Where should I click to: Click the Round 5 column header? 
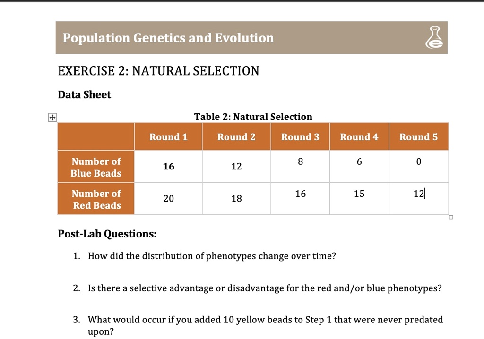pyautogui.click(x=418, y=137)
